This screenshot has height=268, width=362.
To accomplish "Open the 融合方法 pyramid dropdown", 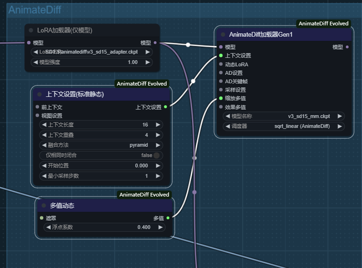I will [x=101, y=145].
